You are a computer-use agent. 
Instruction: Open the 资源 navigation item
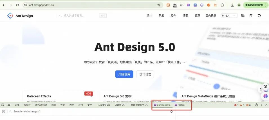pos(197,15)
